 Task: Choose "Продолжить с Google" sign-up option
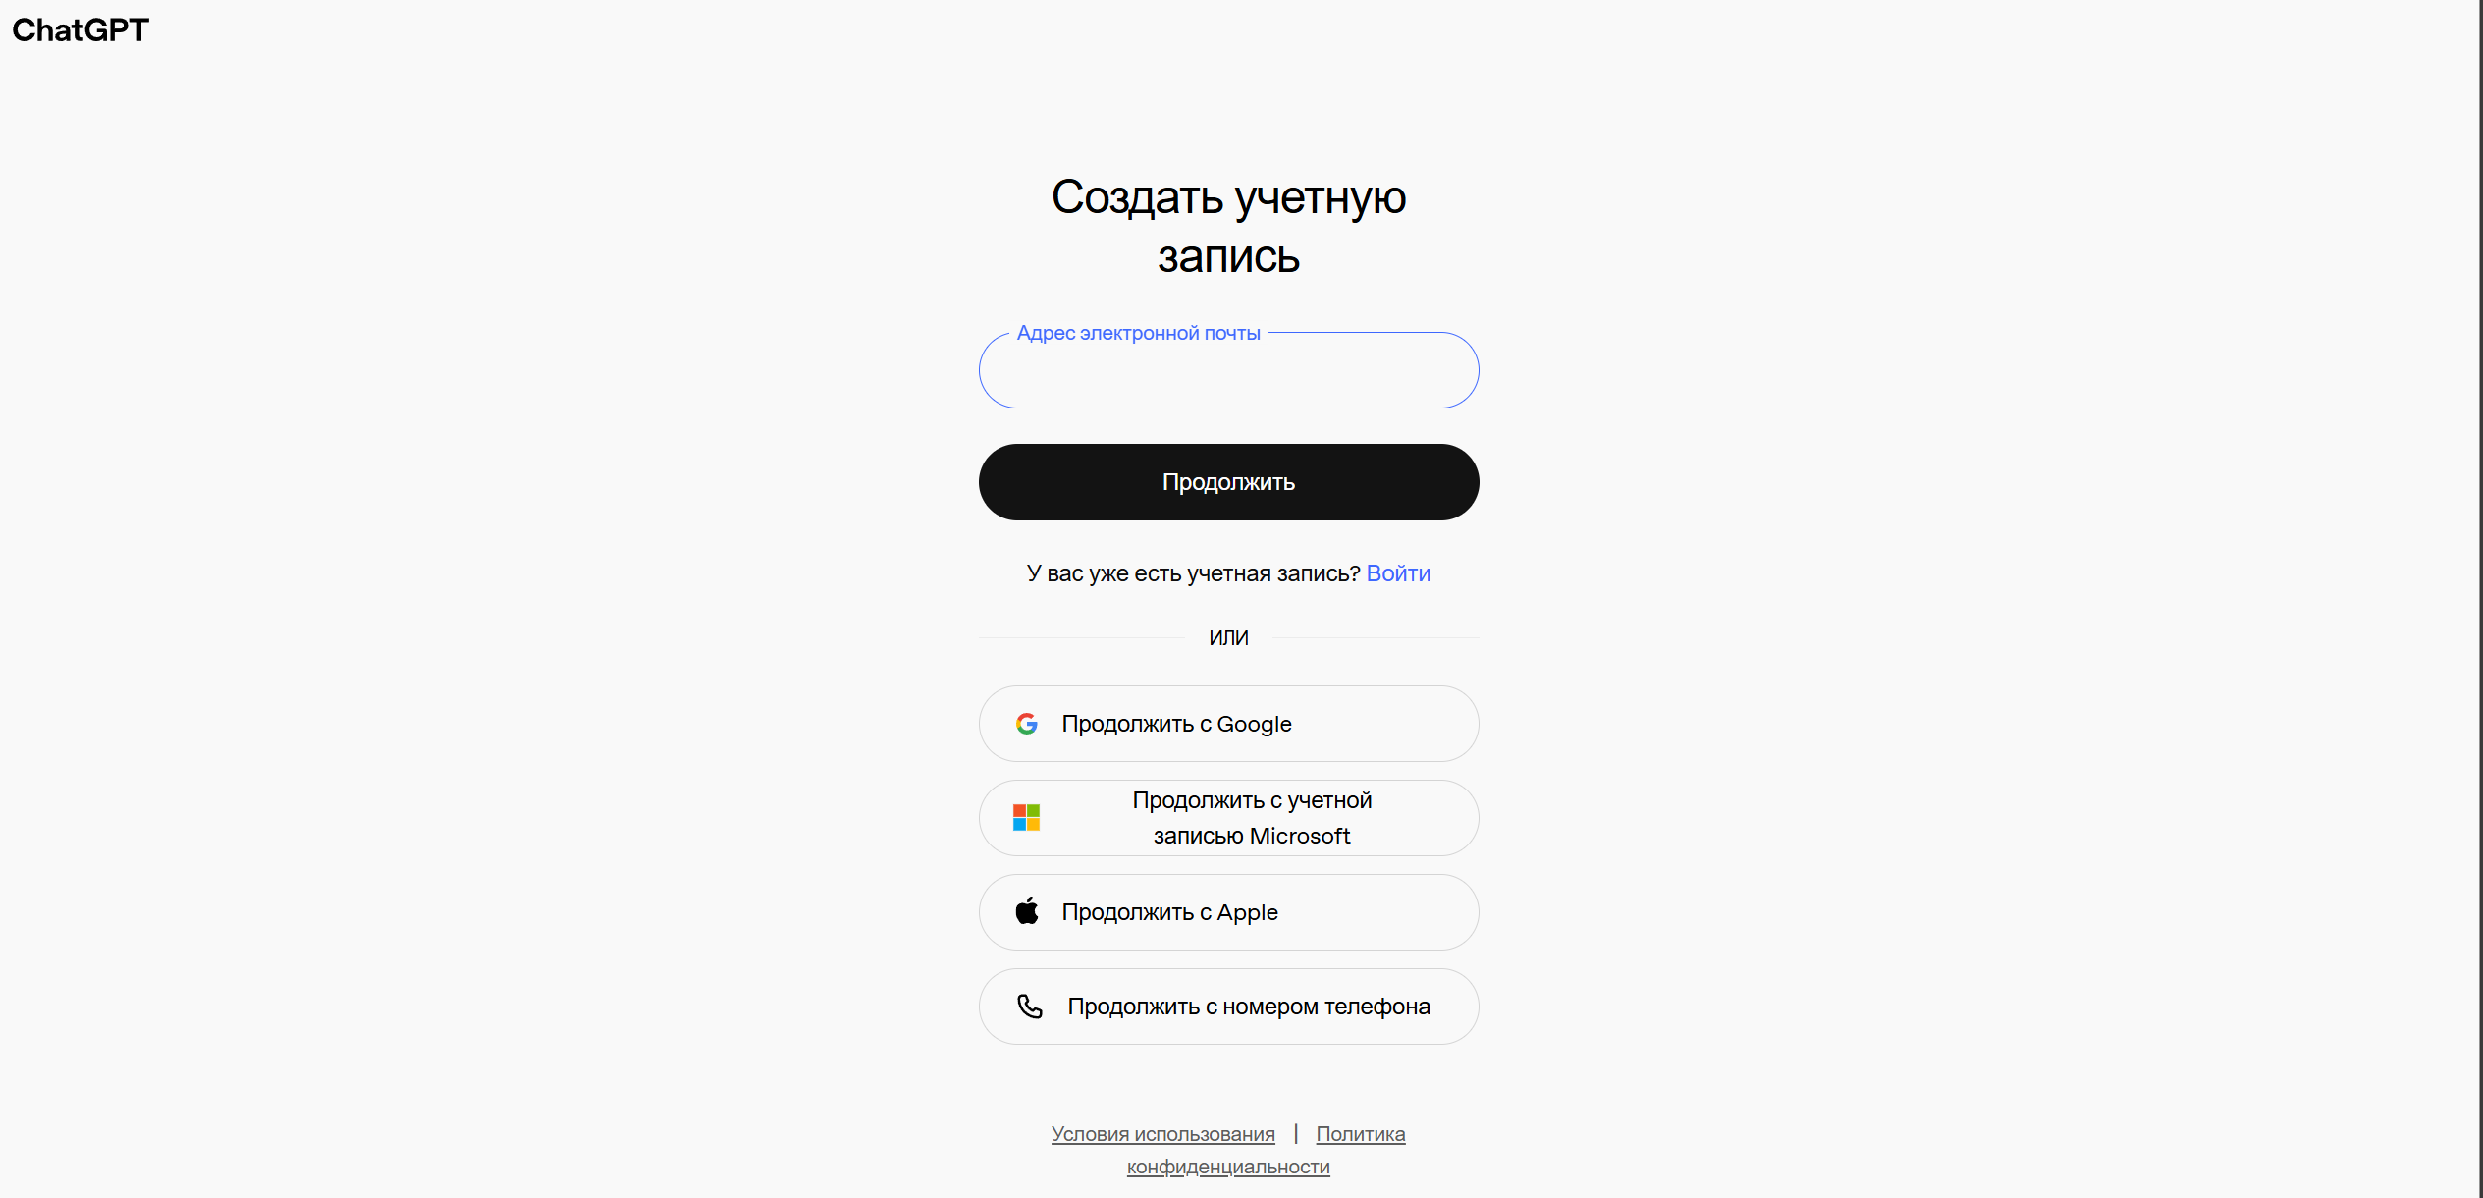1228,724
